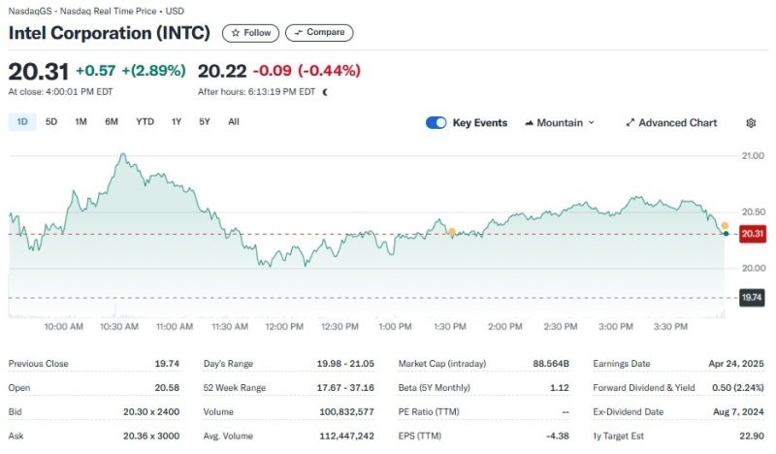The height and width of the screenshot is (454, 776).
Task: Show the All time range tab
Action: point(234,122)
